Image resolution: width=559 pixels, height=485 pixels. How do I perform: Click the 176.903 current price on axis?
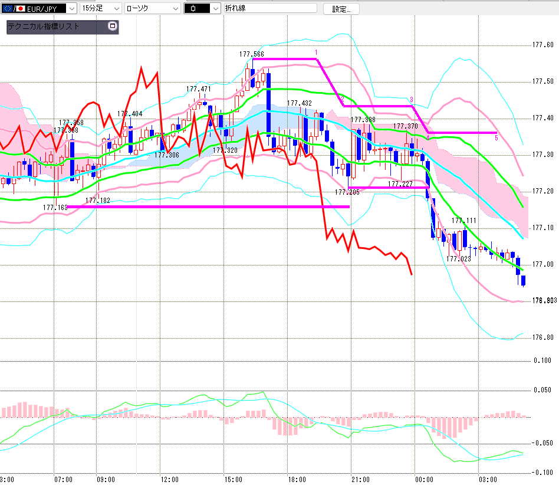[x=545, y=301]
